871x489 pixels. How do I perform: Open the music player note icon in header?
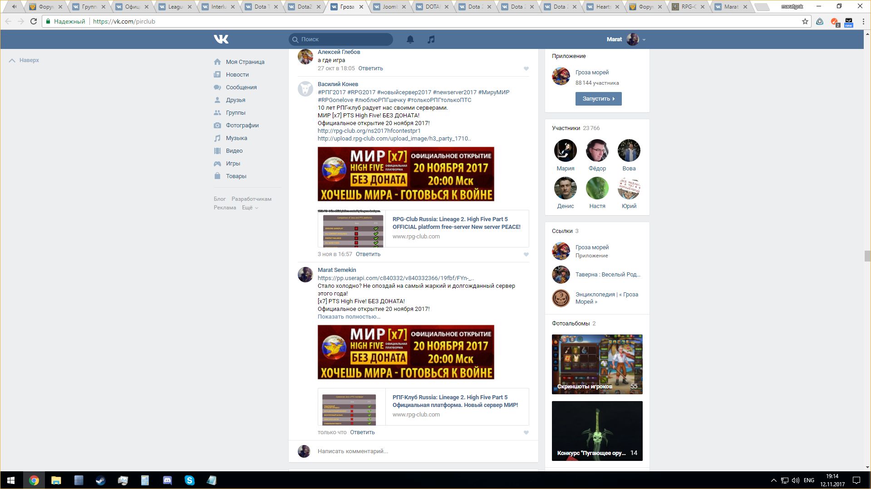[431, 39]
